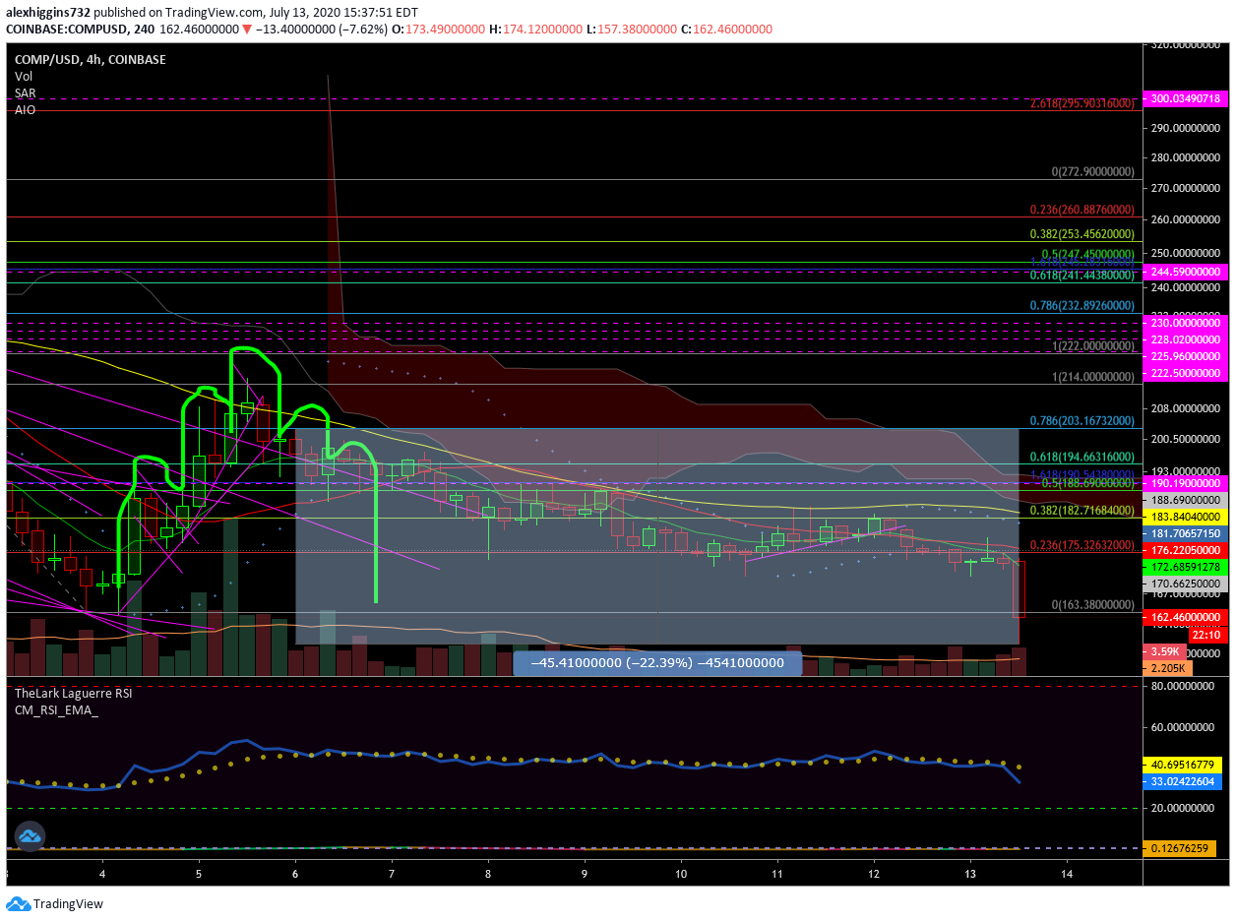Screen dimensions: 1236x922
Task: Click the COMP/USD, 4h, COINBASE chart title
Action: click(x=90, y=59)
